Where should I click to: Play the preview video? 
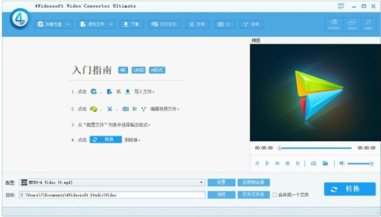267,163
